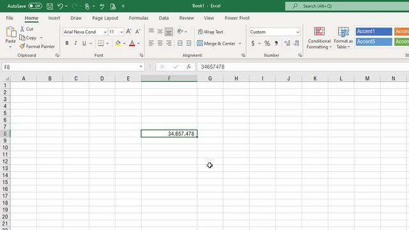Middle align the cell content
This screenshot has height=230, width=409.
[x=160, y=31]
